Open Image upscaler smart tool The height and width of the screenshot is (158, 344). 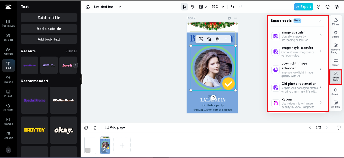[297, 36]
